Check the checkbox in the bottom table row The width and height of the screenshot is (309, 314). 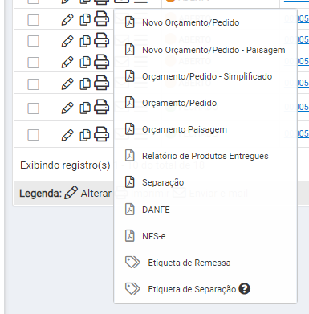point(33,135)
